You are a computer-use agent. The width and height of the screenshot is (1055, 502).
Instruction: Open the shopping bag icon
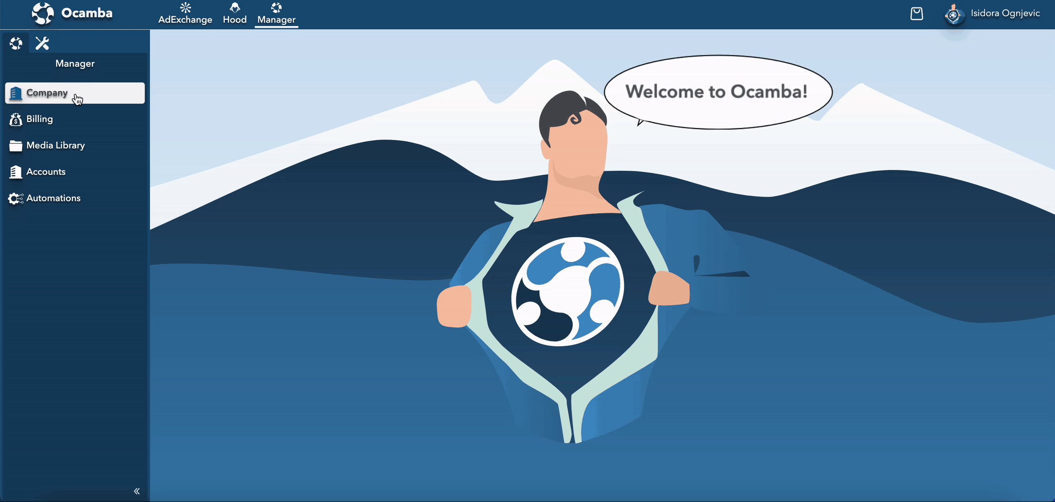coord(917,14)
